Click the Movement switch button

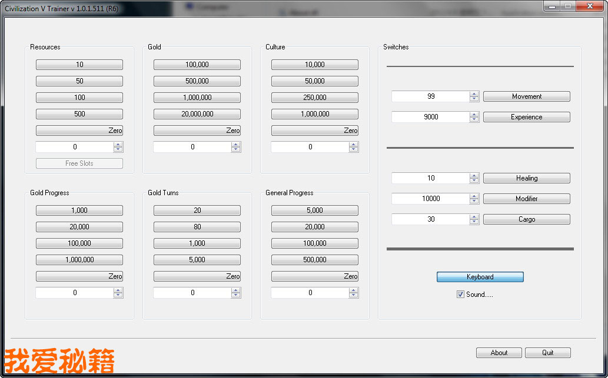pos(526,96)
